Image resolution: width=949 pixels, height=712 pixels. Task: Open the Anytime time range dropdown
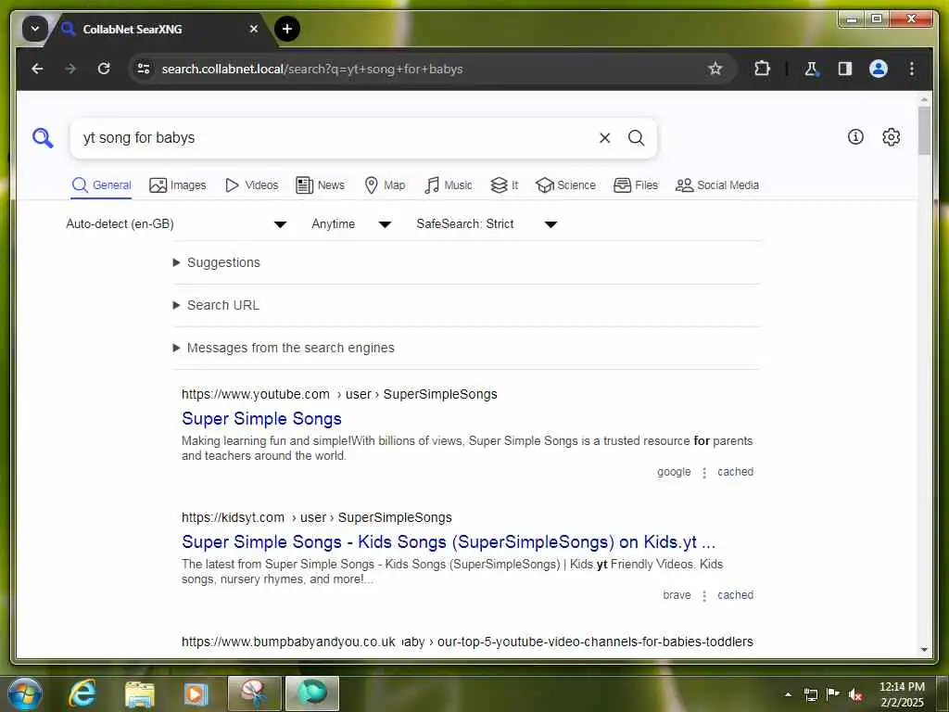[x=351, y=224]
